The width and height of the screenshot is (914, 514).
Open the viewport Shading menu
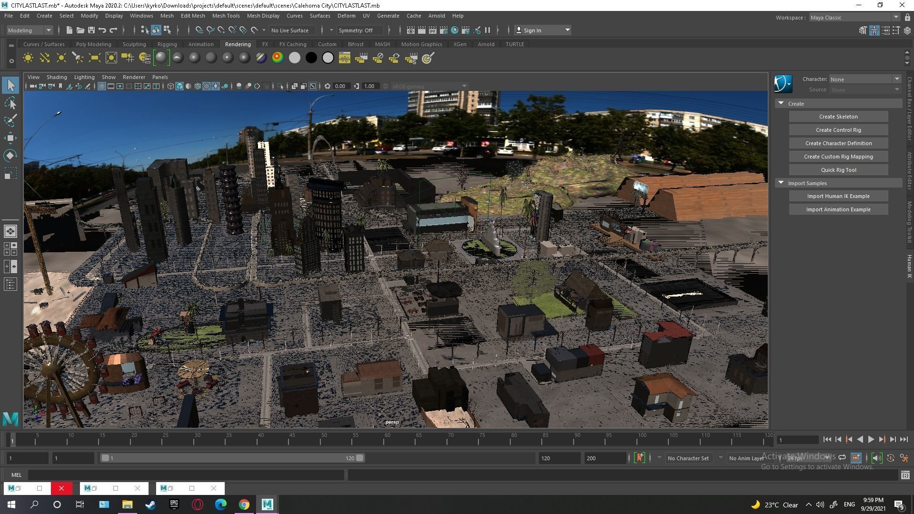coord(57,77)
